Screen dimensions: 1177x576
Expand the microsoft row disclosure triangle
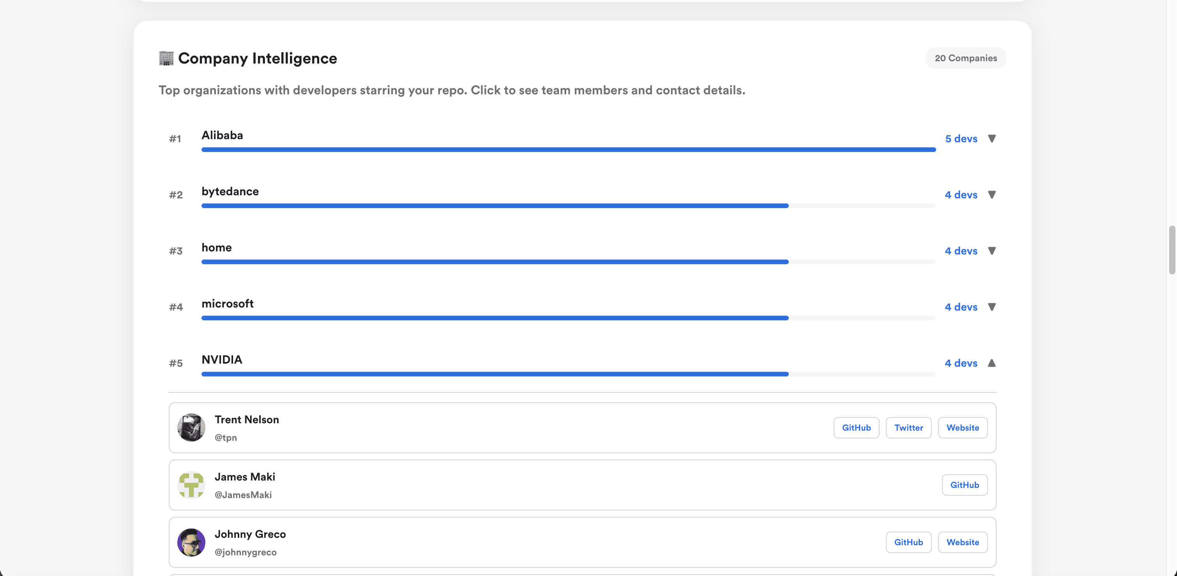pyautogui.click(x=991, y=307)
